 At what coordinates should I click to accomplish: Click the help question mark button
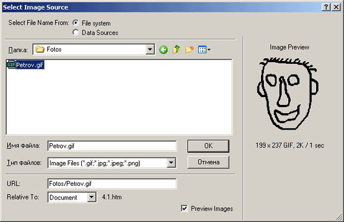coord(326,7)
